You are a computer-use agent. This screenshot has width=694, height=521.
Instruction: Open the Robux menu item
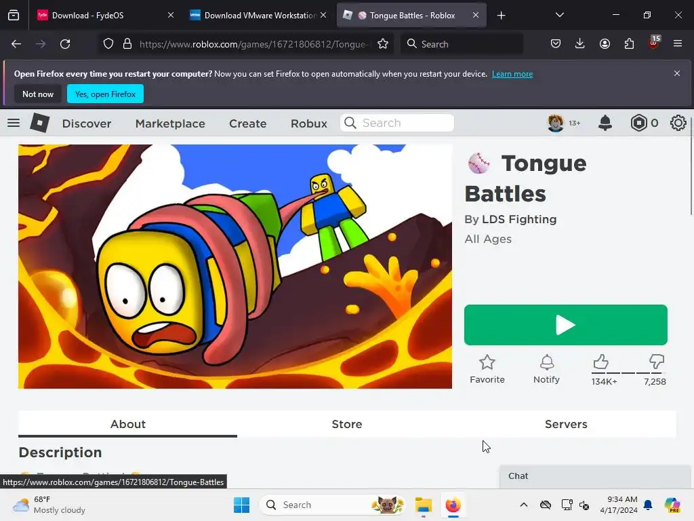tap(309, 123)
